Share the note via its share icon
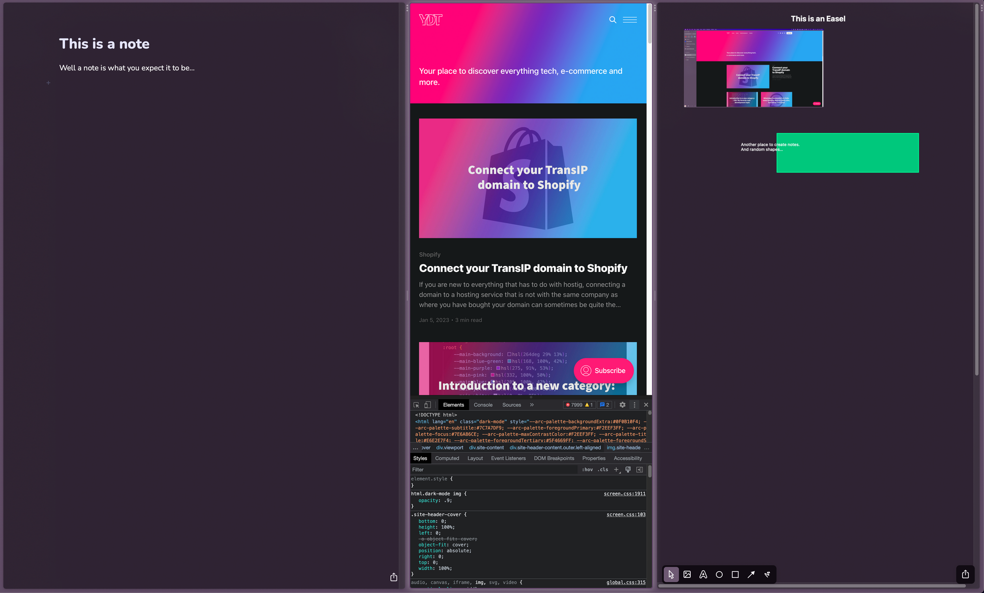 point(394,577)
